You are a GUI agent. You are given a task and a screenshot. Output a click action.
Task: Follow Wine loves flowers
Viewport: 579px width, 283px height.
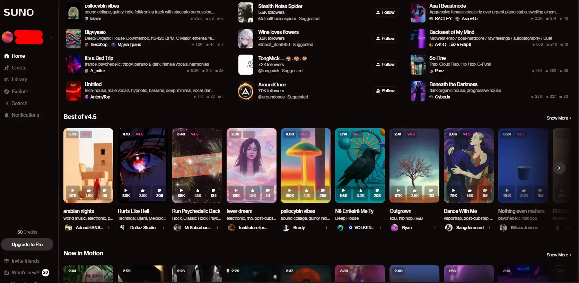[385, 38]
